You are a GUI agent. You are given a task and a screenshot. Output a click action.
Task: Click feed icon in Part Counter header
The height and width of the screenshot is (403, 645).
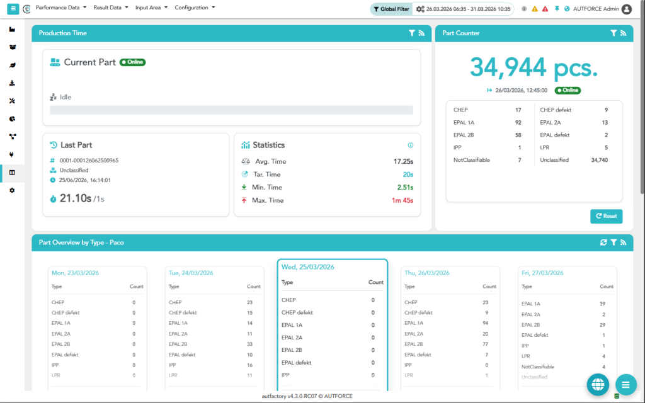[x=623, y=33]
